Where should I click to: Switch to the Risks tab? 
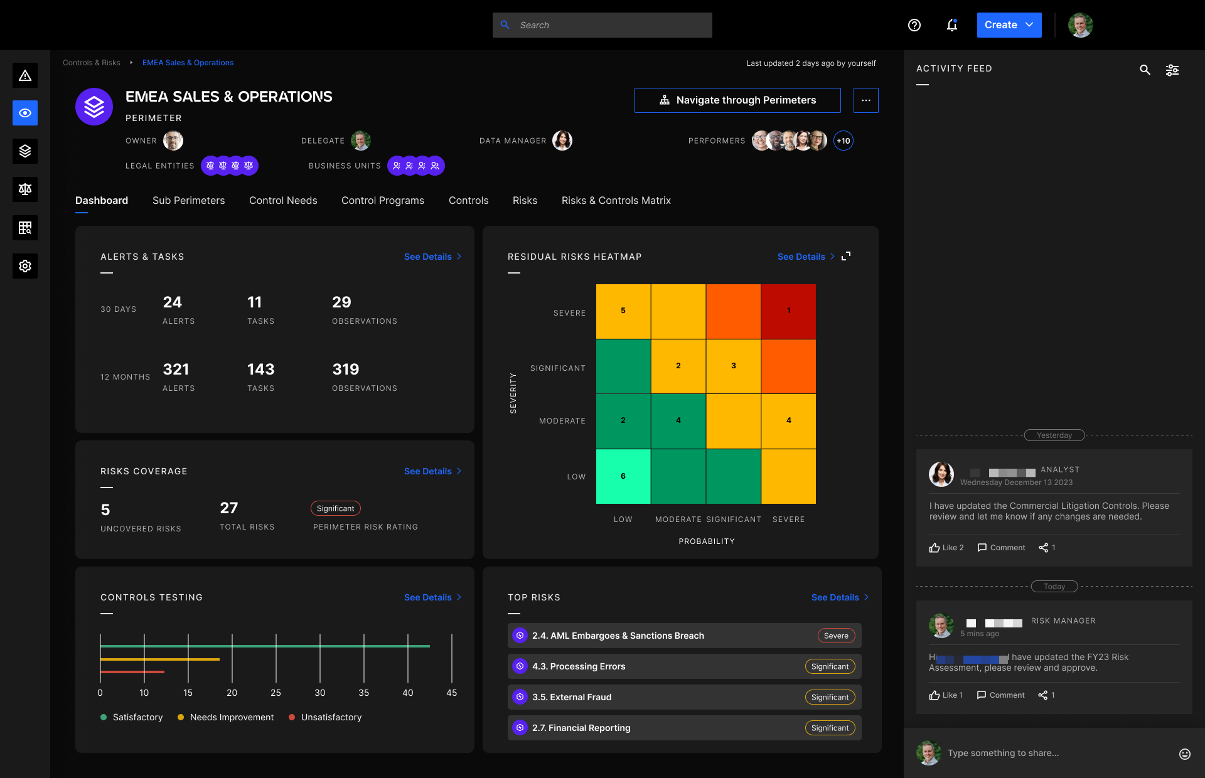pos(525,200)
